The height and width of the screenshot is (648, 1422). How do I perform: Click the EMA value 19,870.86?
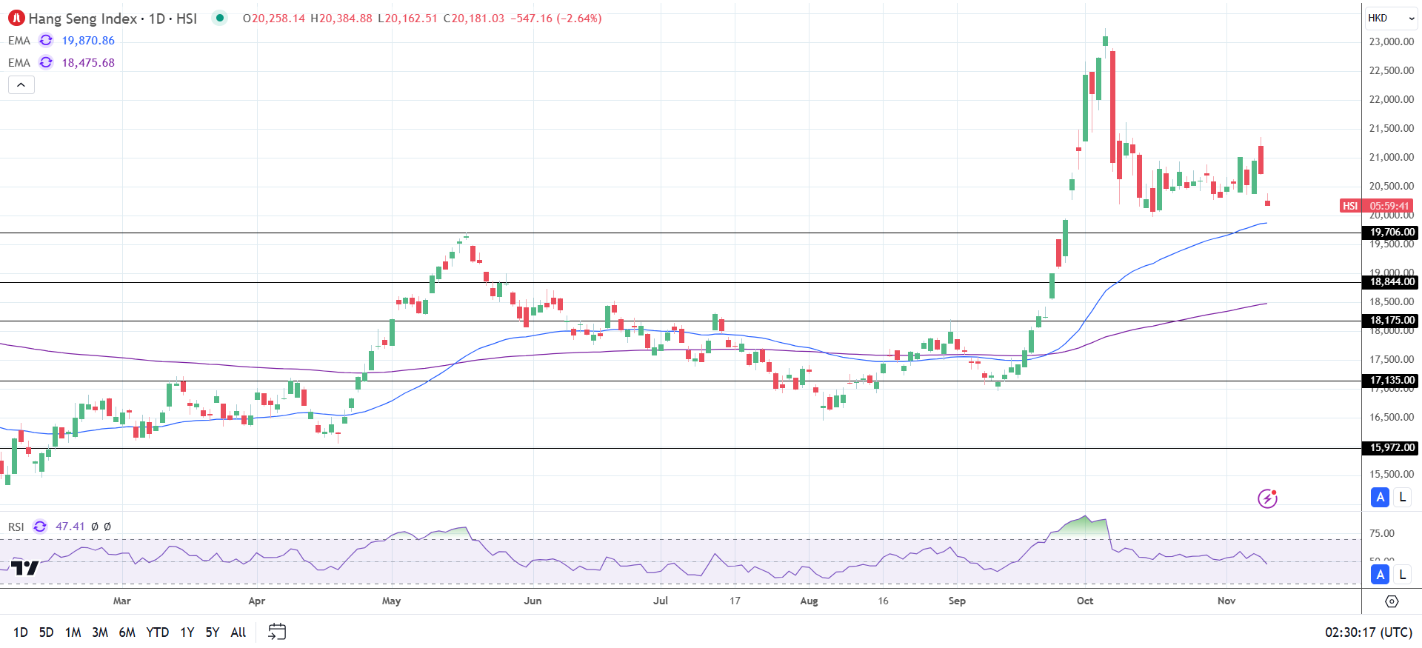coord(88,41)
